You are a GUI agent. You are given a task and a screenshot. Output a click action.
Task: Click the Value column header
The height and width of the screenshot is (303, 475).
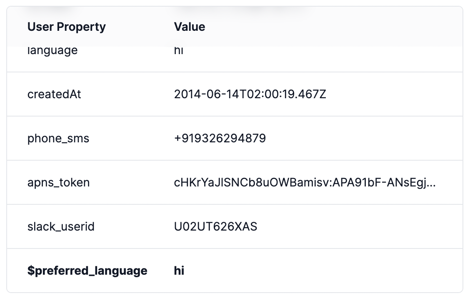(x=189, y=27)
